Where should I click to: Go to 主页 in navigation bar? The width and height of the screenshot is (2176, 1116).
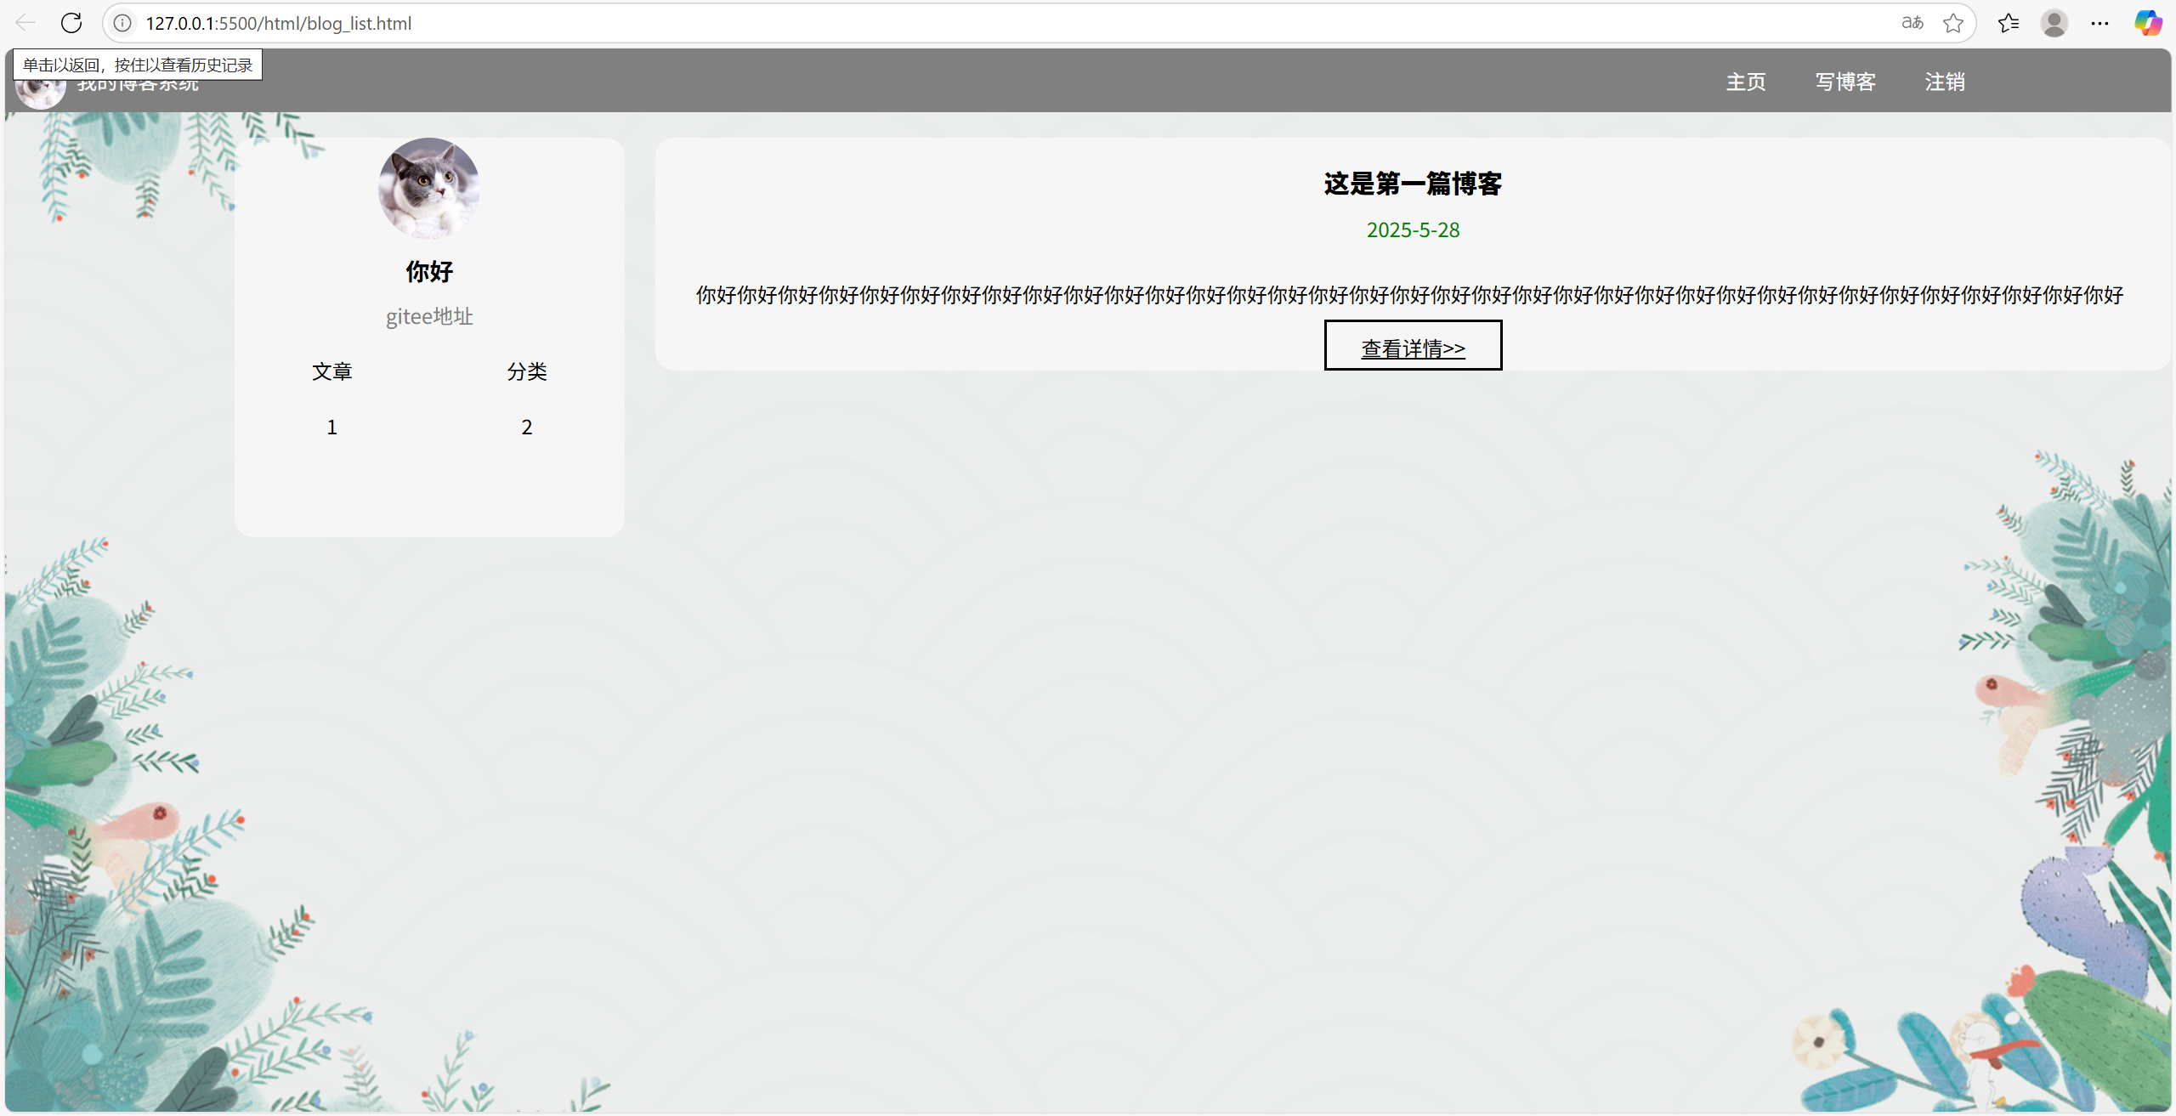[x=1746, y=82]
